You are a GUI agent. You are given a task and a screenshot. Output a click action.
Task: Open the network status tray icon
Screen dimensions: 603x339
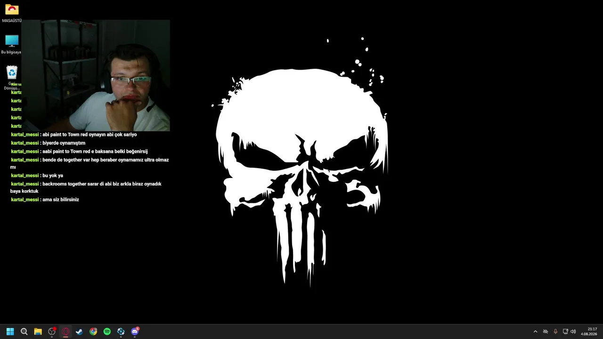565,331
